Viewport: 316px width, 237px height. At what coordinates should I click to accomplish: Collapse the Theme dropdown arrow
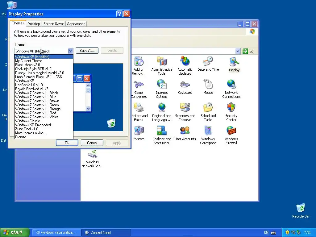[70, 51]
